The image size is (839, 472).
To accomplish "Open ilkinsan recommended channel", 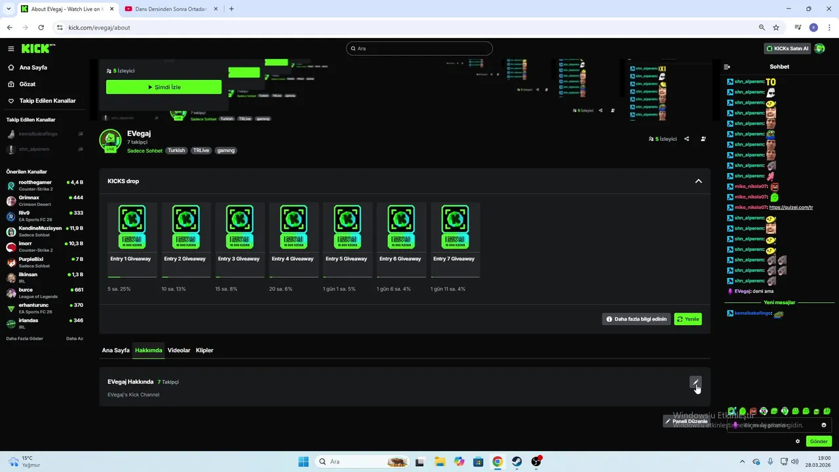I will coord(45,277).
